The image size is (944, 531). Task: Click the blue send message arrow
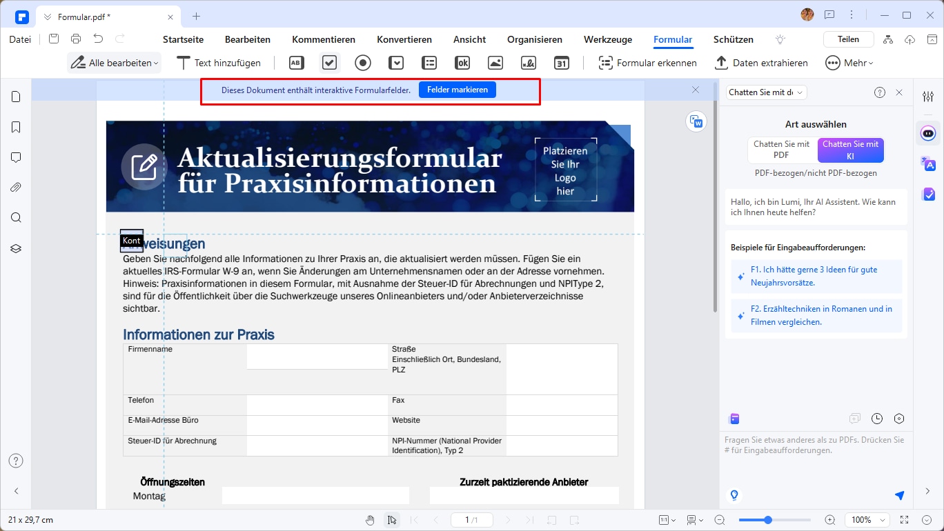click(x=899, y=495)
